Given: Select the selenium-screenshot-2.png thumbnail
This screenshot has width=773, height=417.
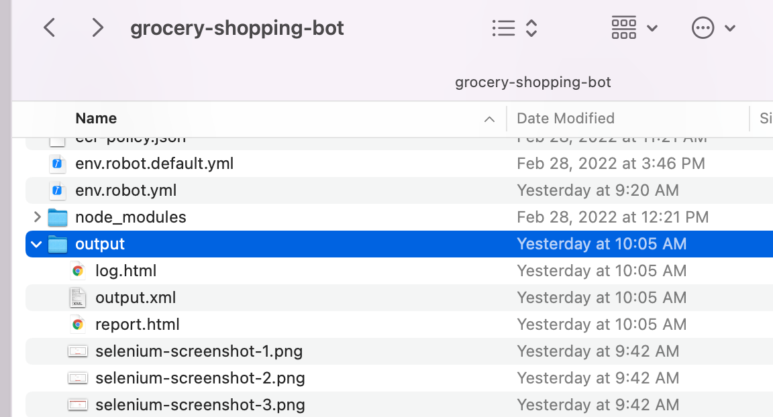Looking at the screenshot, I should 78,378.
